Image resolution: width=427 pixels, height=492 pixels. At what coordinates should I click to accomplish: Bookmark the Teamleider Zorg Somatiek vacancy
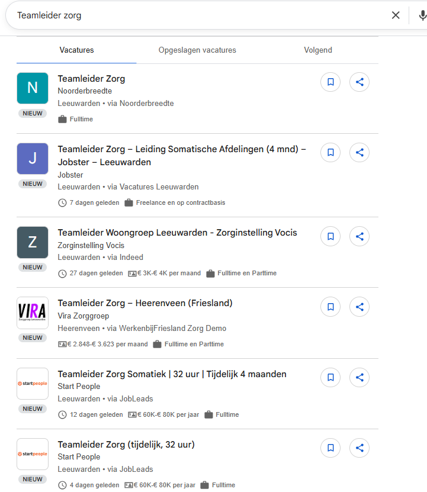[330, 377]
